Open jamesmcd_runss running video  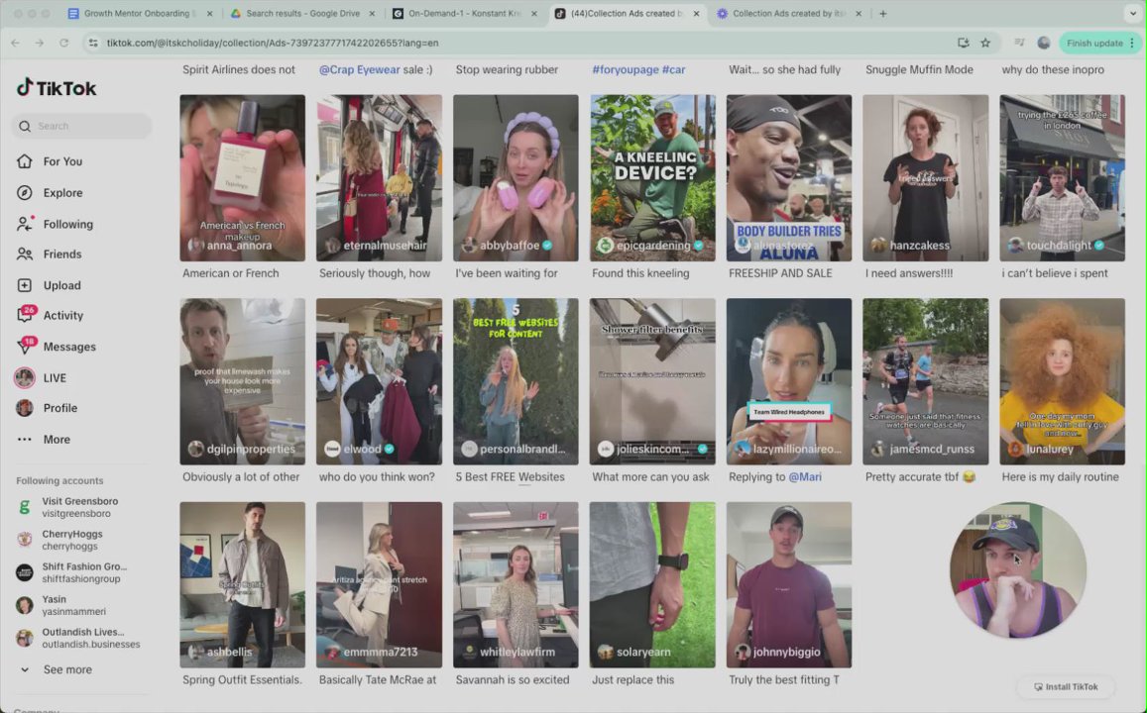tap(925, 381)
